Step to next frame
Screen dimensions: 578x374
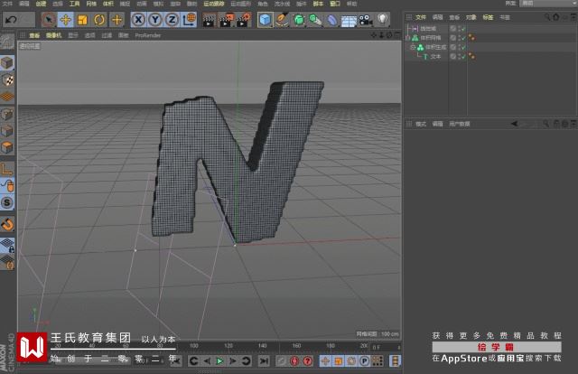click(x=233, y=361)
